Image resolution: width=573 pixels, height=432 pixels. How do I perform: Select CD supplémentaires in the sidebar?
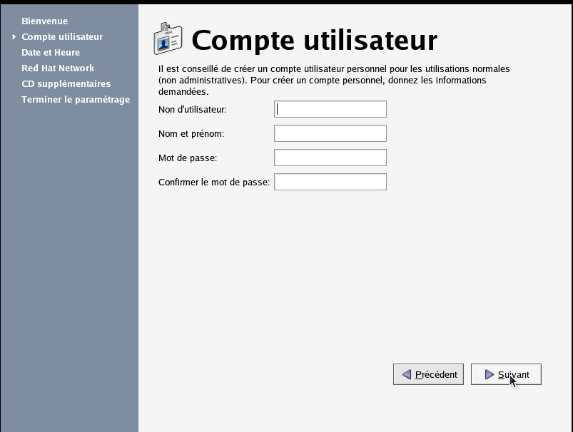[x=66, y=84]
